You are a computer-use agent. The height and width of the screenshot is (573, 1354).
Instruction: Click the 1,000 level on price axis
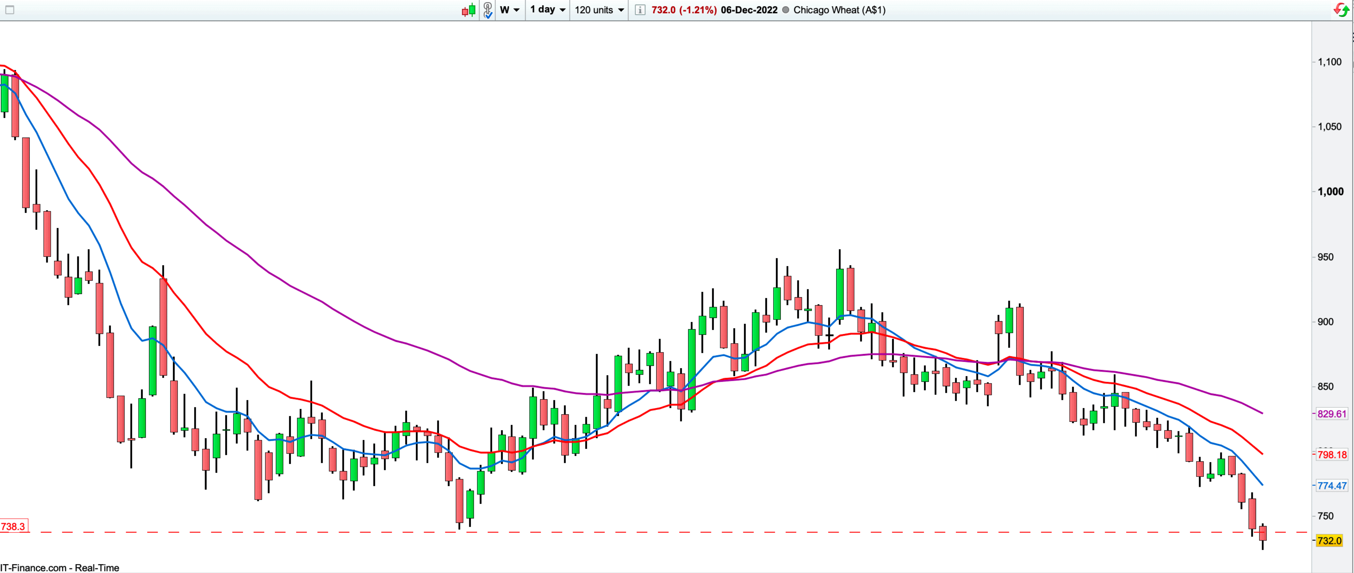tap(1330, 192)
